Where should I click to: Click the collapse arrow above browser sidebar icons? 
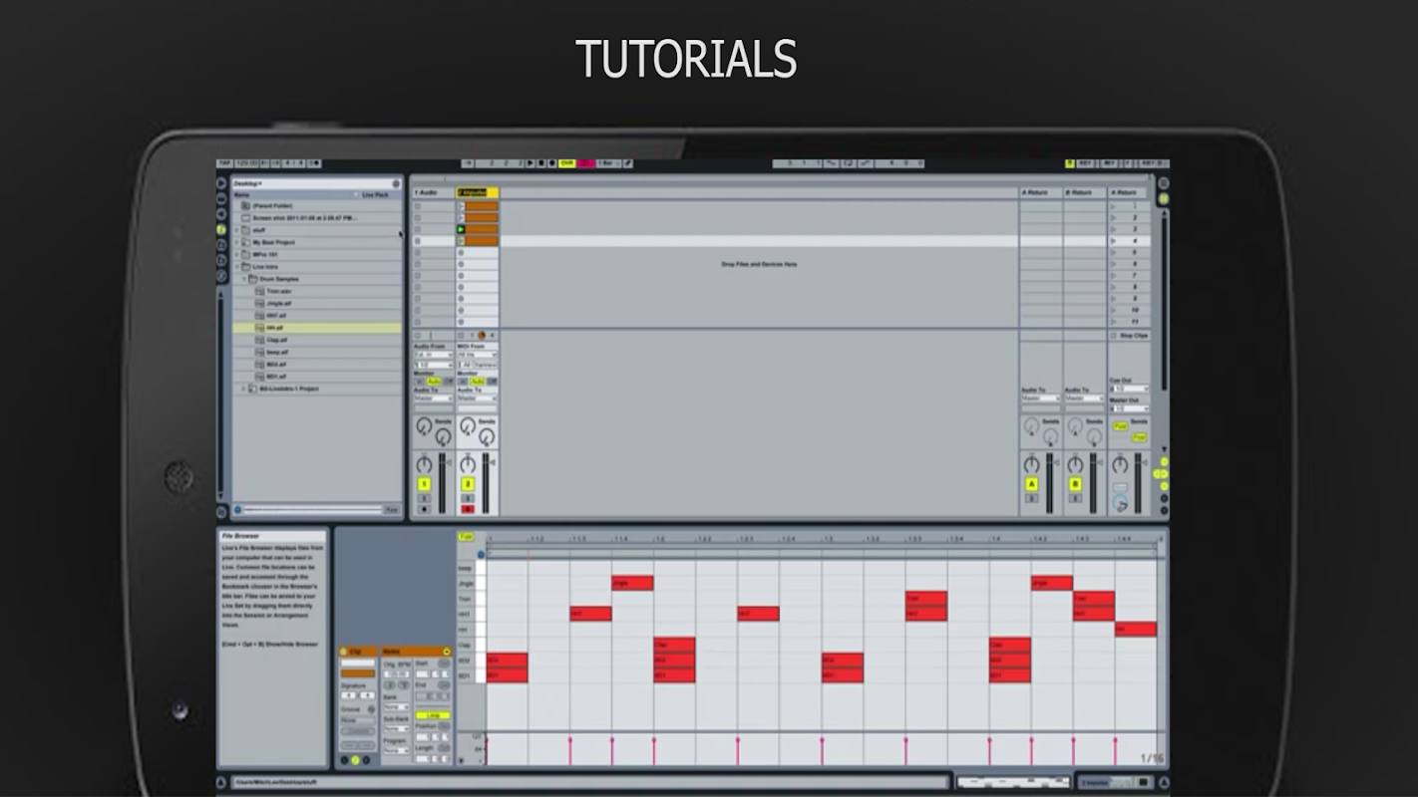[x=221, y=183]
